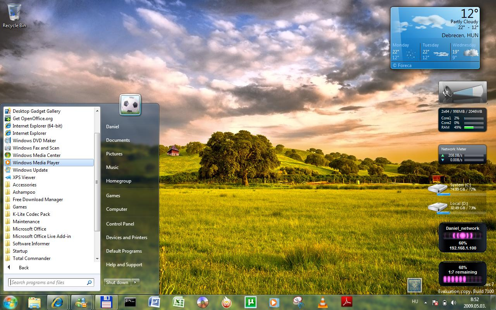496x310 pixels.
Task: Click the floppy disk taskbar icon
Action: coord(106,302)
